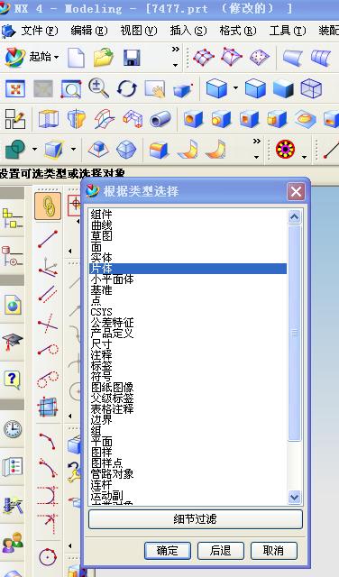Select the Revolve feature icon
Image resolution: width=339 pixels, height=577 pixels.
point(77,119)
